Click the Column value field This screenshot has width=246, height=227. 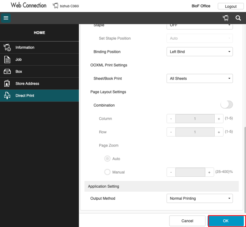195,119
